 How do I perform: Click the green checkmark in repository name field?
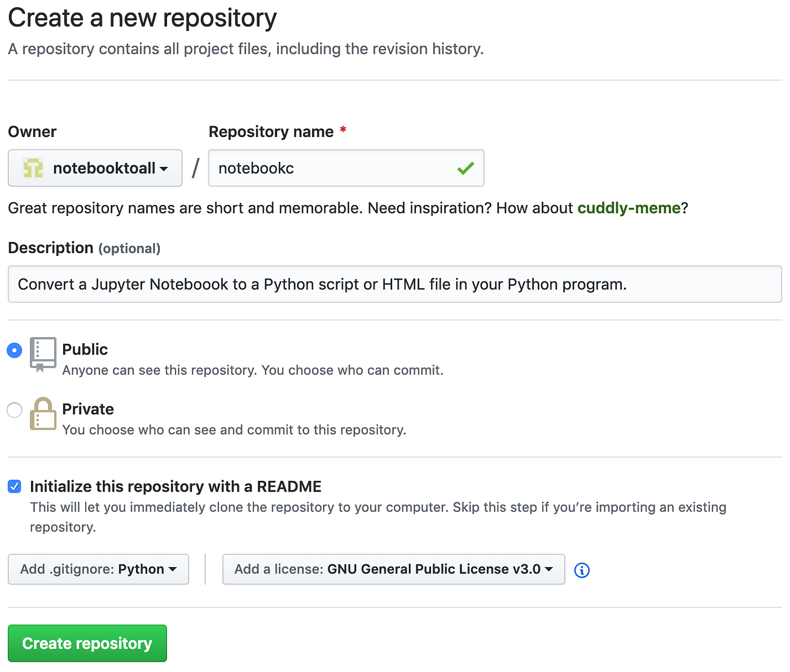[x=466, y=168]
